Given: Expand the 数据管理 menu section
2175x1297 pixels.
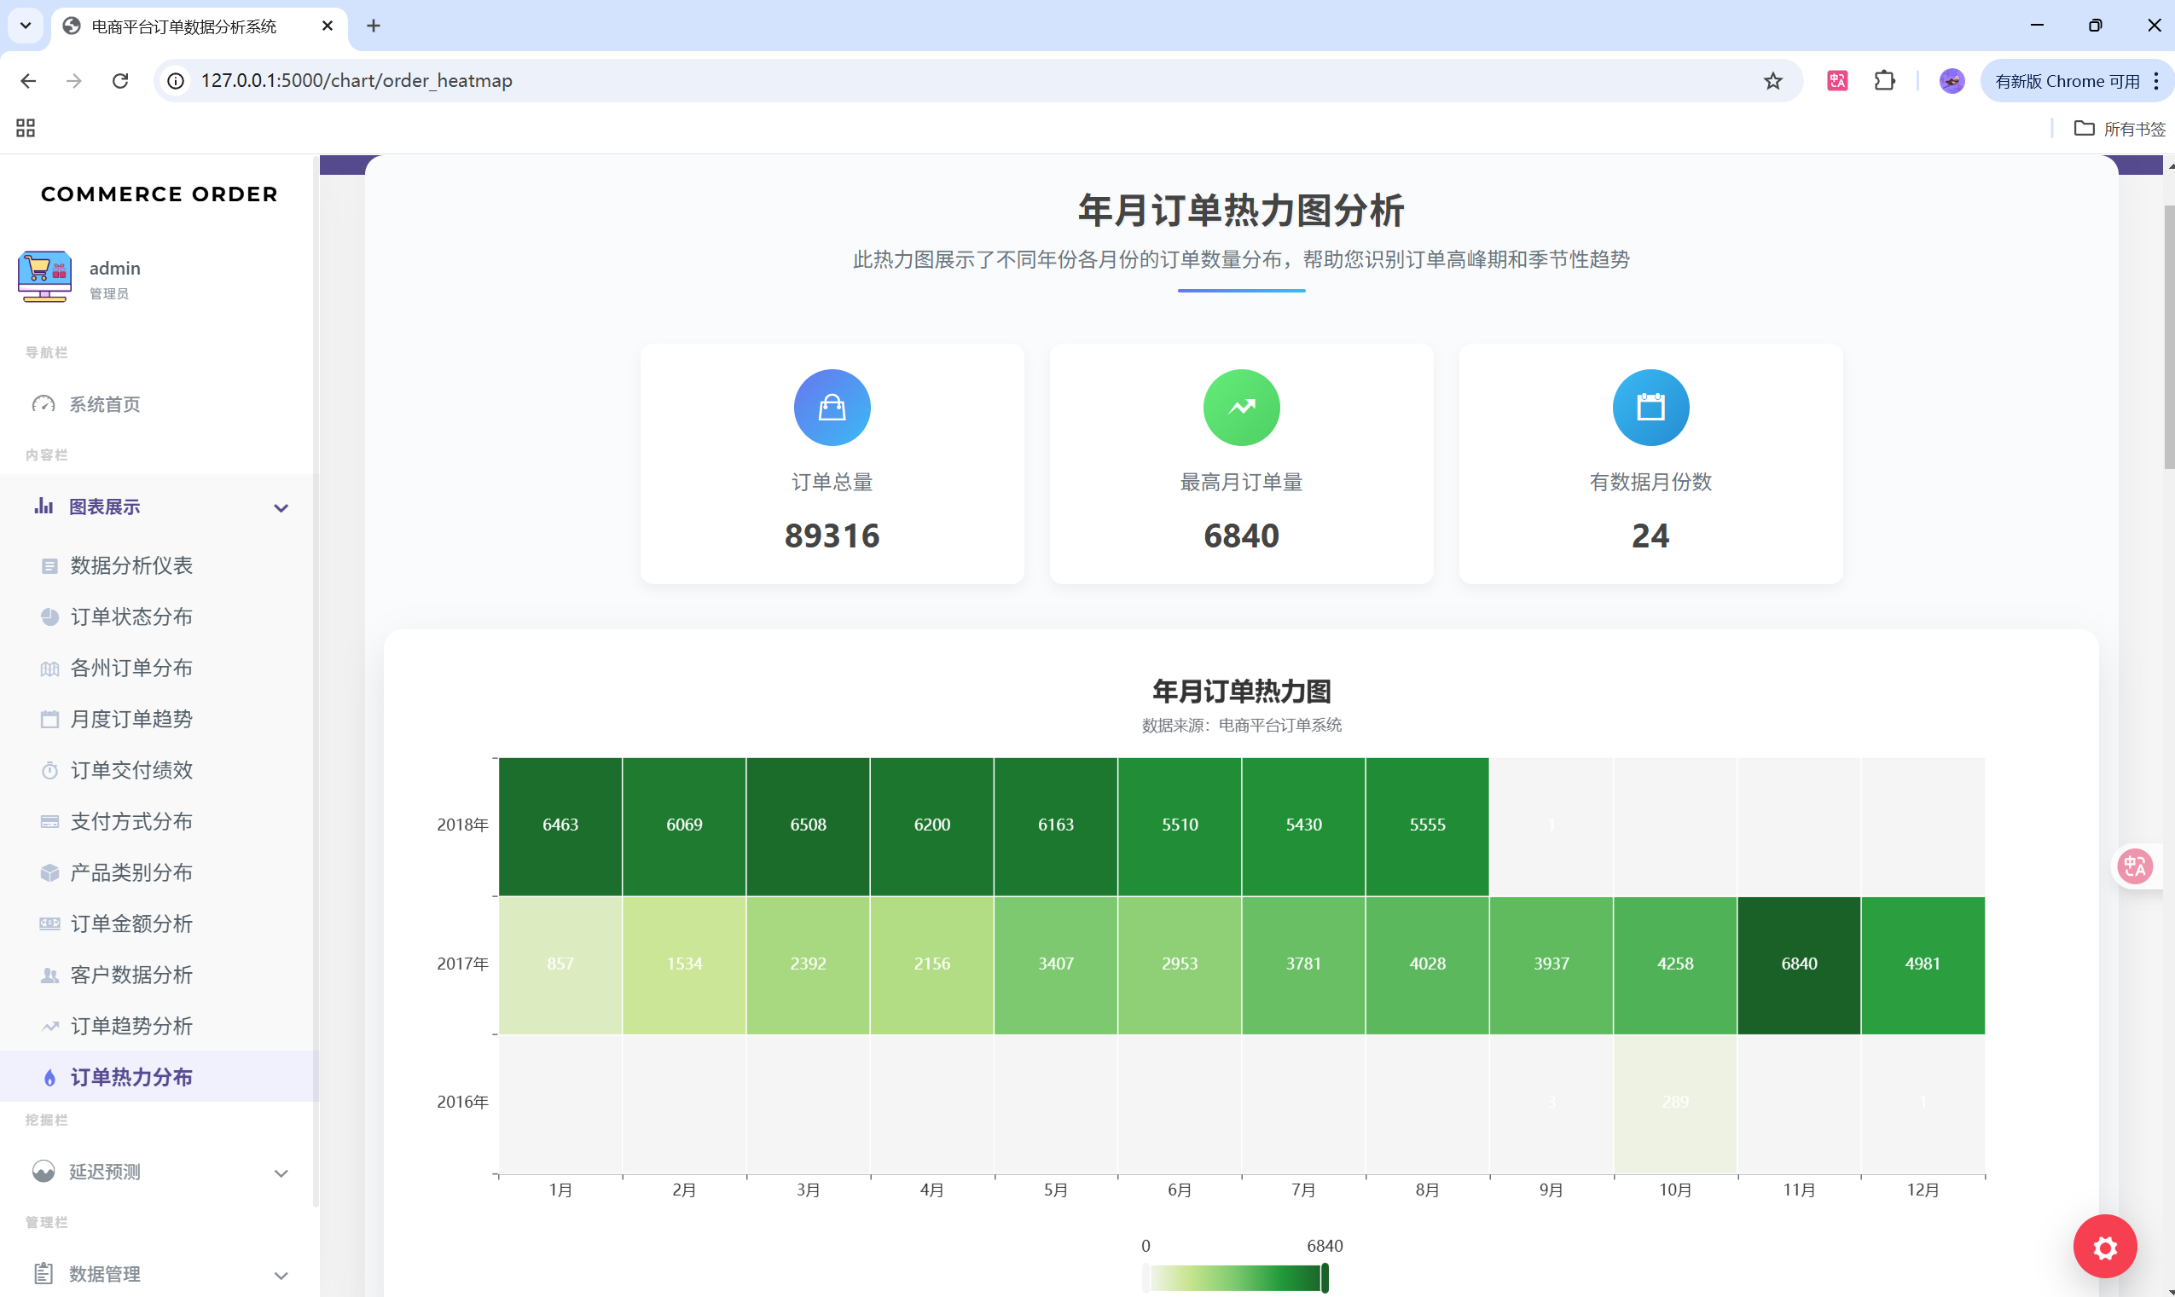Looking at the screenshot, I should [281, 1275].
